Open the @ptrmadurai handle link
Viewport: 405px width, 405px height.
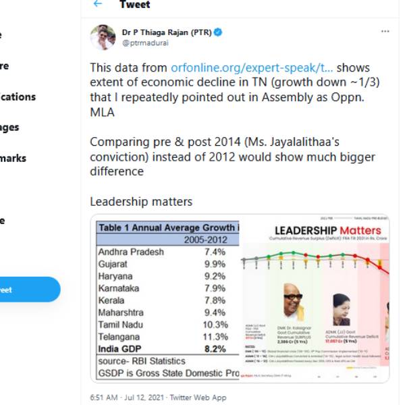pyautogui.click(x=145, y=43)
